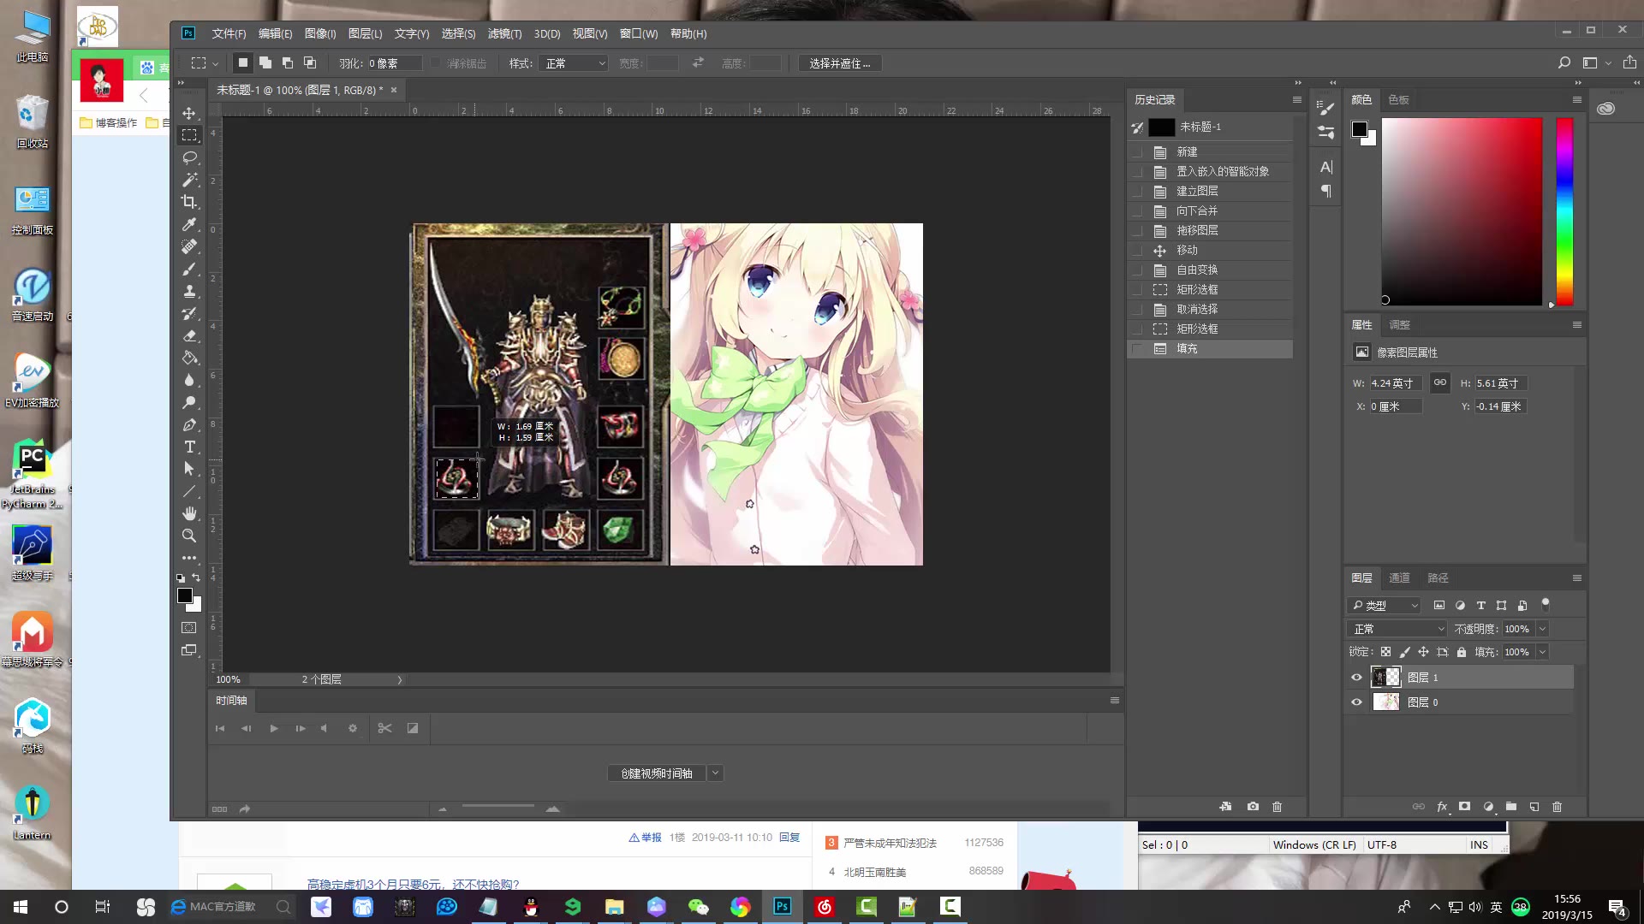Click 创建视频时间轴 button
The height and width of the screenshot is (924, 1644).
(x=657, y=773)
